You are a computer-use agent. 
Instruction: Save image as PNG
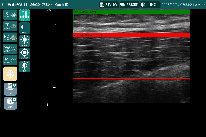click(10, 89)
